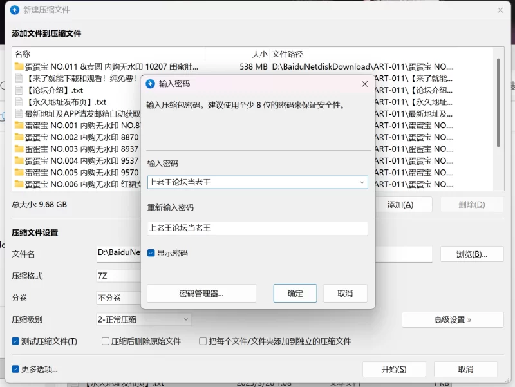Click the 确定 button
The image size is (515, 387).
coord(295,293)
